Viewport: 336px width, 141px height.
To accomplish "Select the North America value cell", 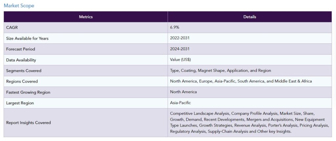I will (x=250, y=92).
